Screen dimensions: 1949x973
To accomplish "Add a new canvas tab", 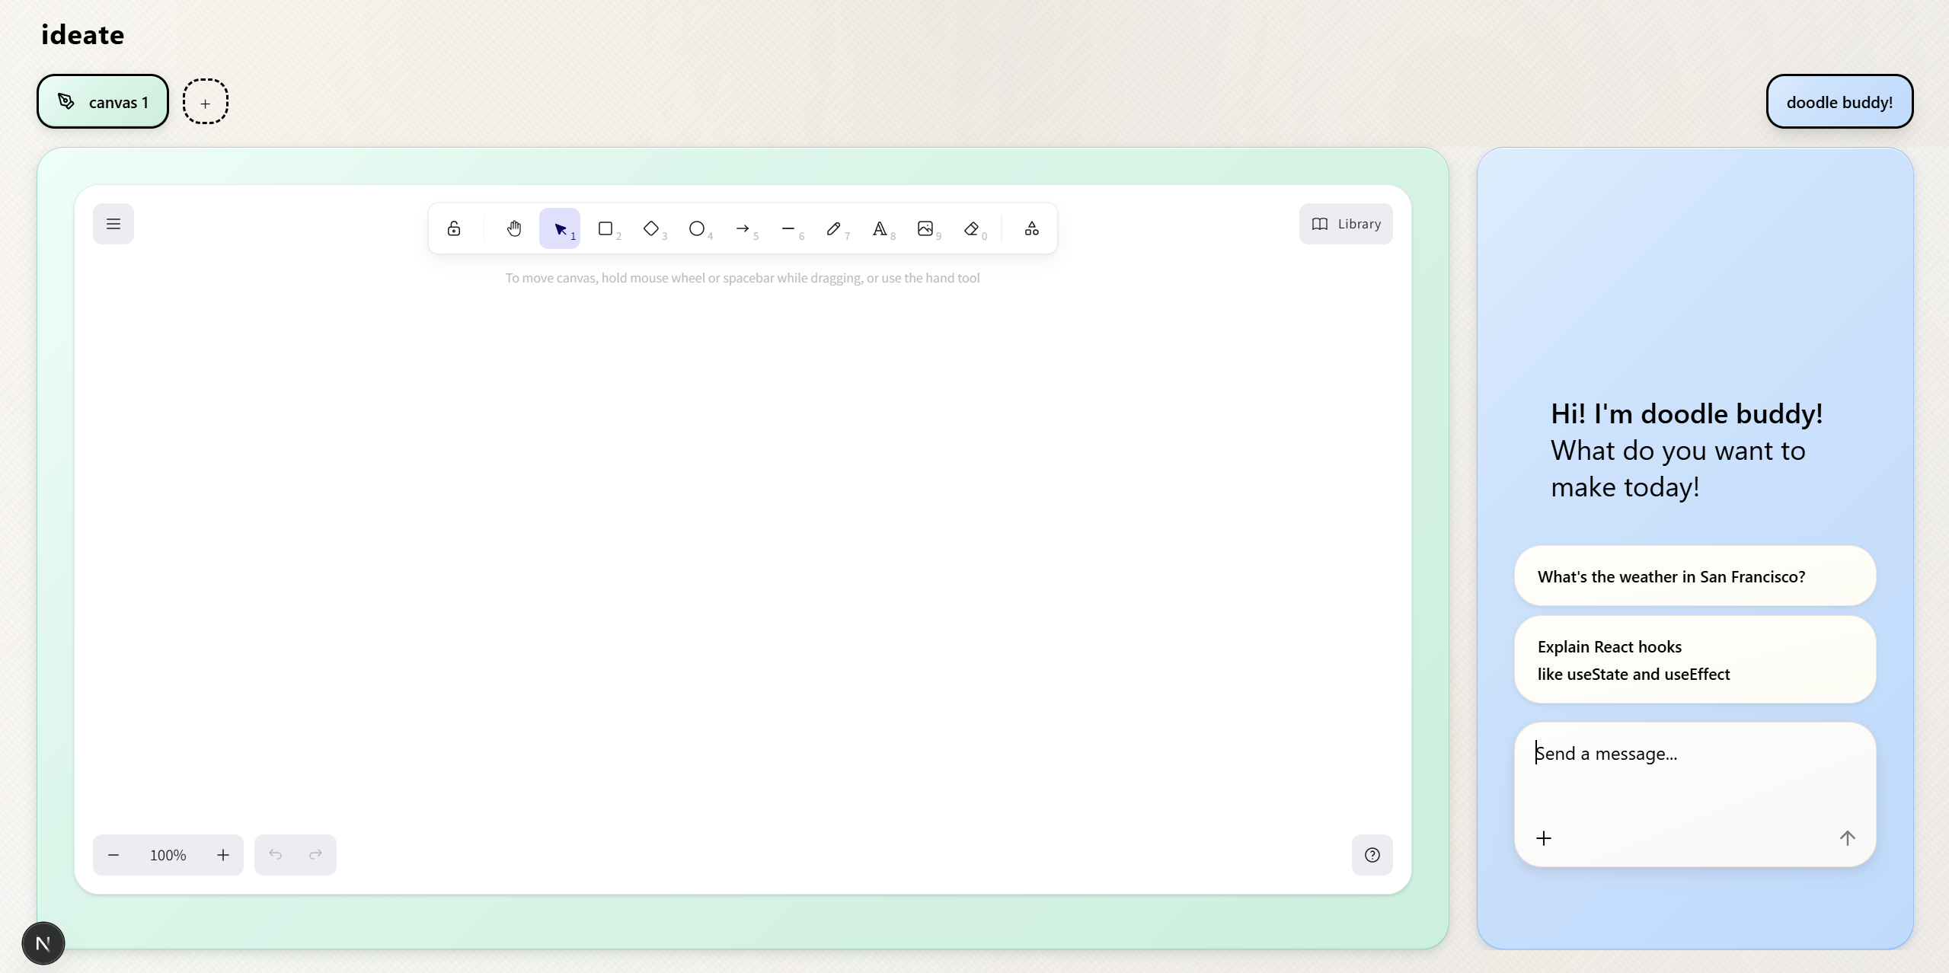I will (205, 102).
